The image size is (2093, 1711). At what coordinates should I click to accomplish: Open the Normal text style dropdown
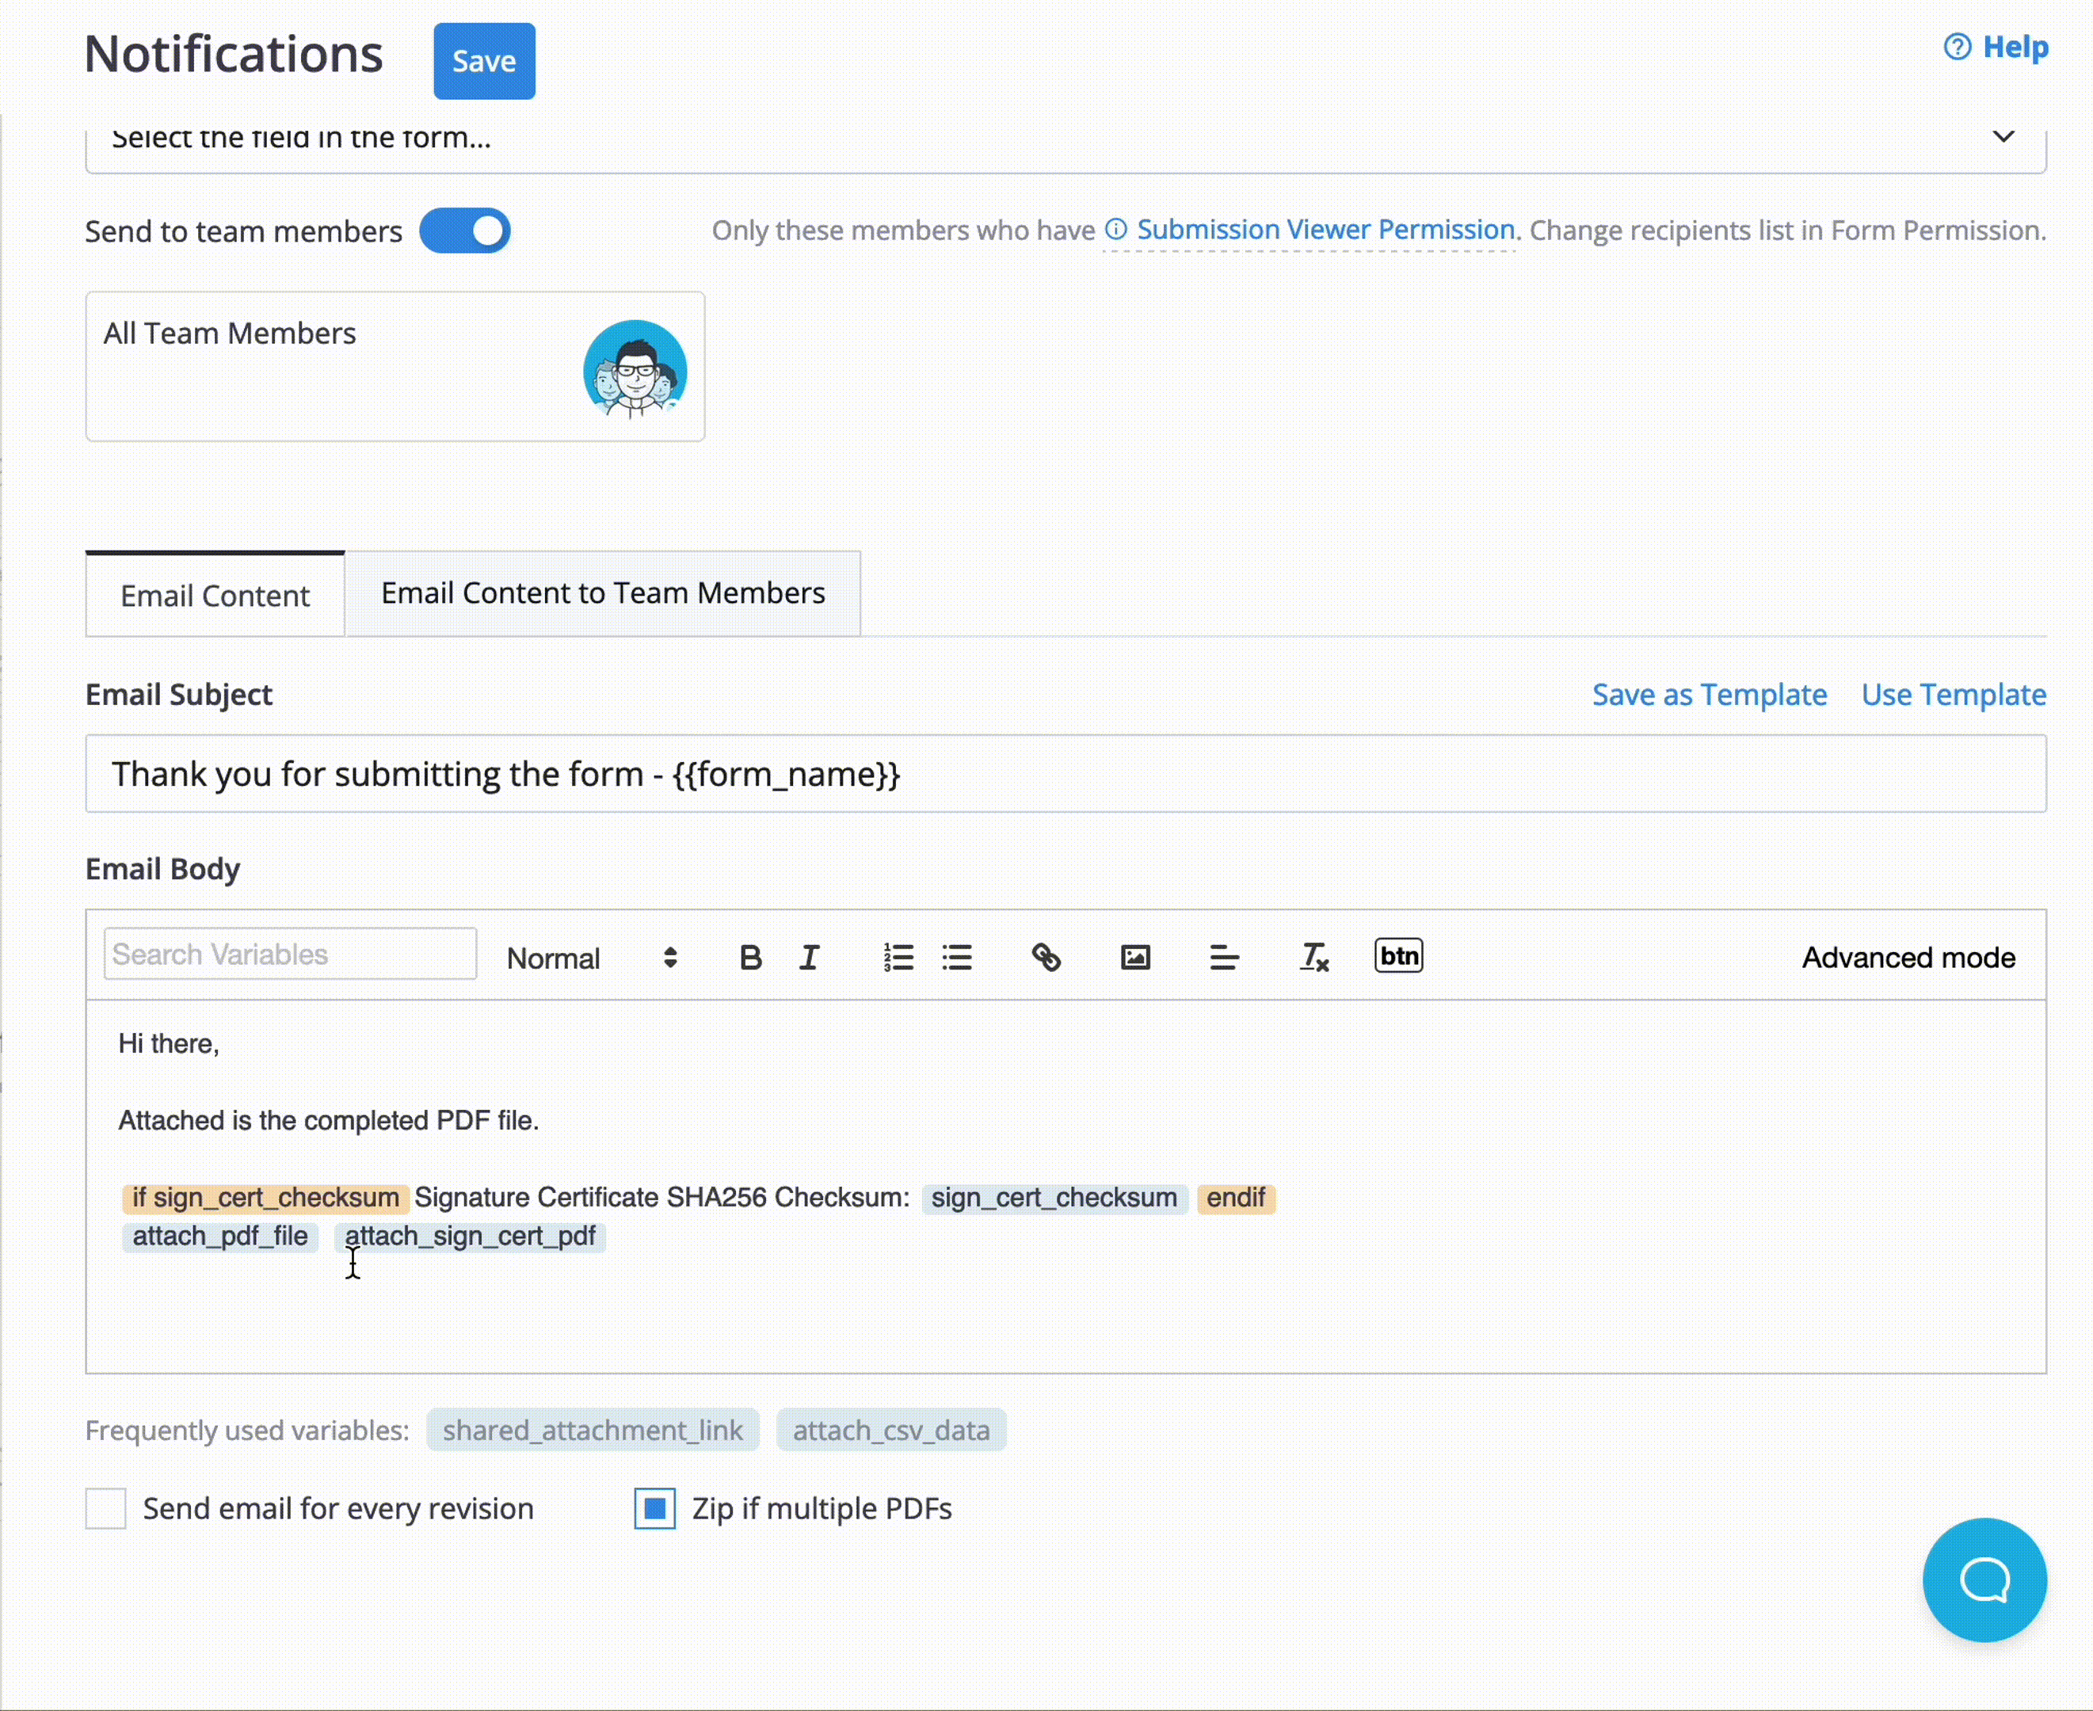pyautogui.click(x=592, y=958)
